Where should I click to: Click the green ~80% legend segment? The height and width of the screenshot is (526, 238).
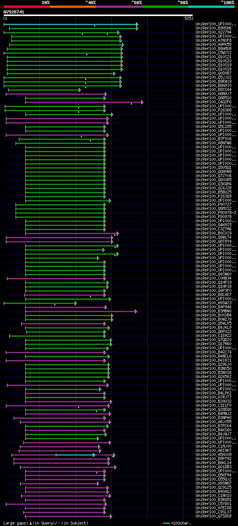click(165, 7)
